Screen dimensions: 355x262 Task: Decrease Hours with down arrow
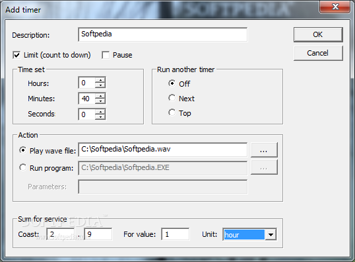click(100, 85)
